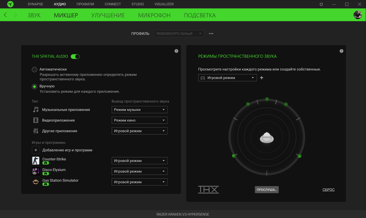Go back with left arrow
This screenshot has height=218, width=366.
click(x=5, y=15)
